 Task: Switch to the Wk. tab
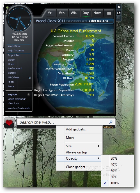(74, 13)
